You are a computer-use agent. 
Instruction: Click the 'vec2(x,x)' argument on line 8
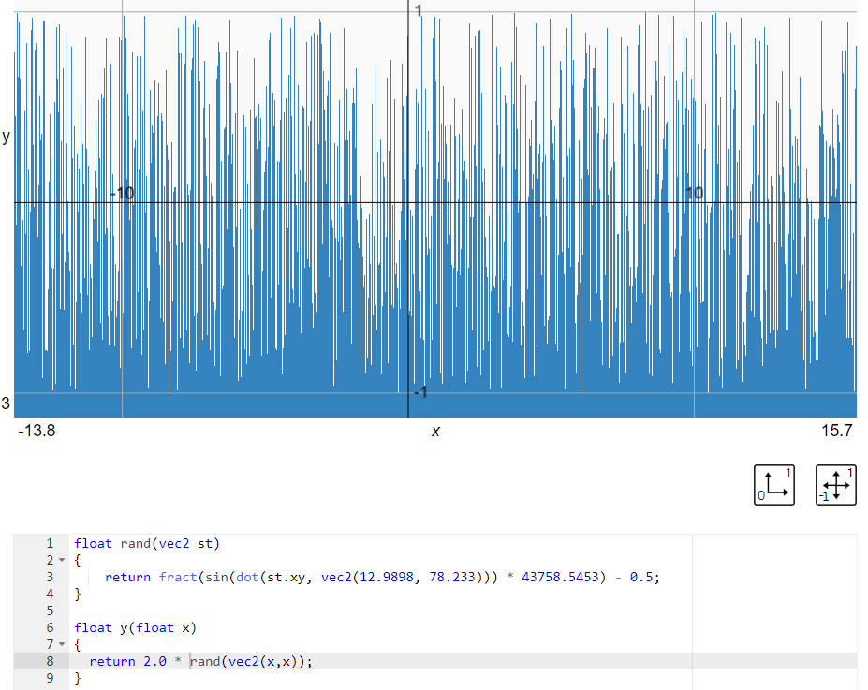[x=263, y=661]
